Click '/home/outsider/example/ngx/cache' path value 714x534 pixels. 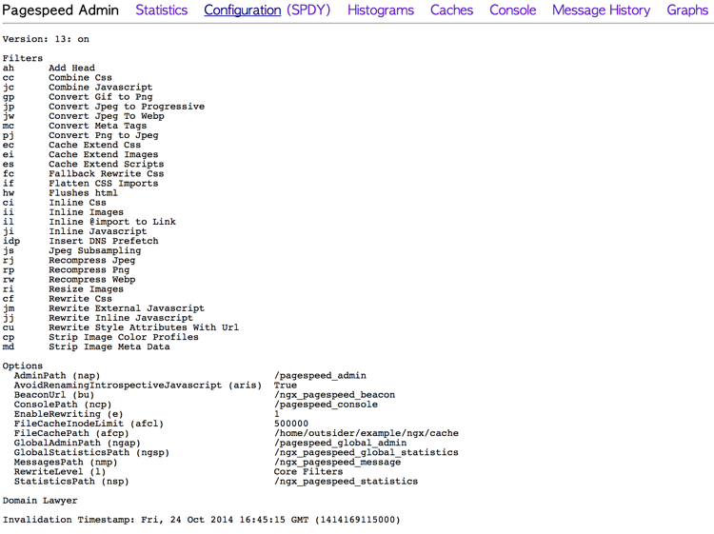tap(367, 433)
